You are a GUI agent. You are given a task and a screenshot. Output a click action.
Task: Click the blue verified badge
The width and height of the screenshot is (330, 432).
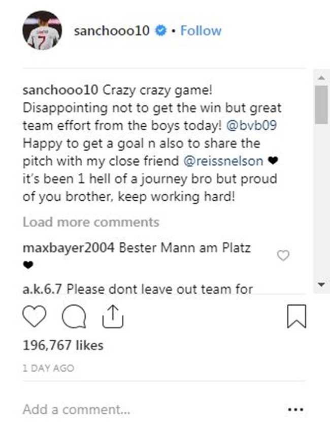[160, 31]
